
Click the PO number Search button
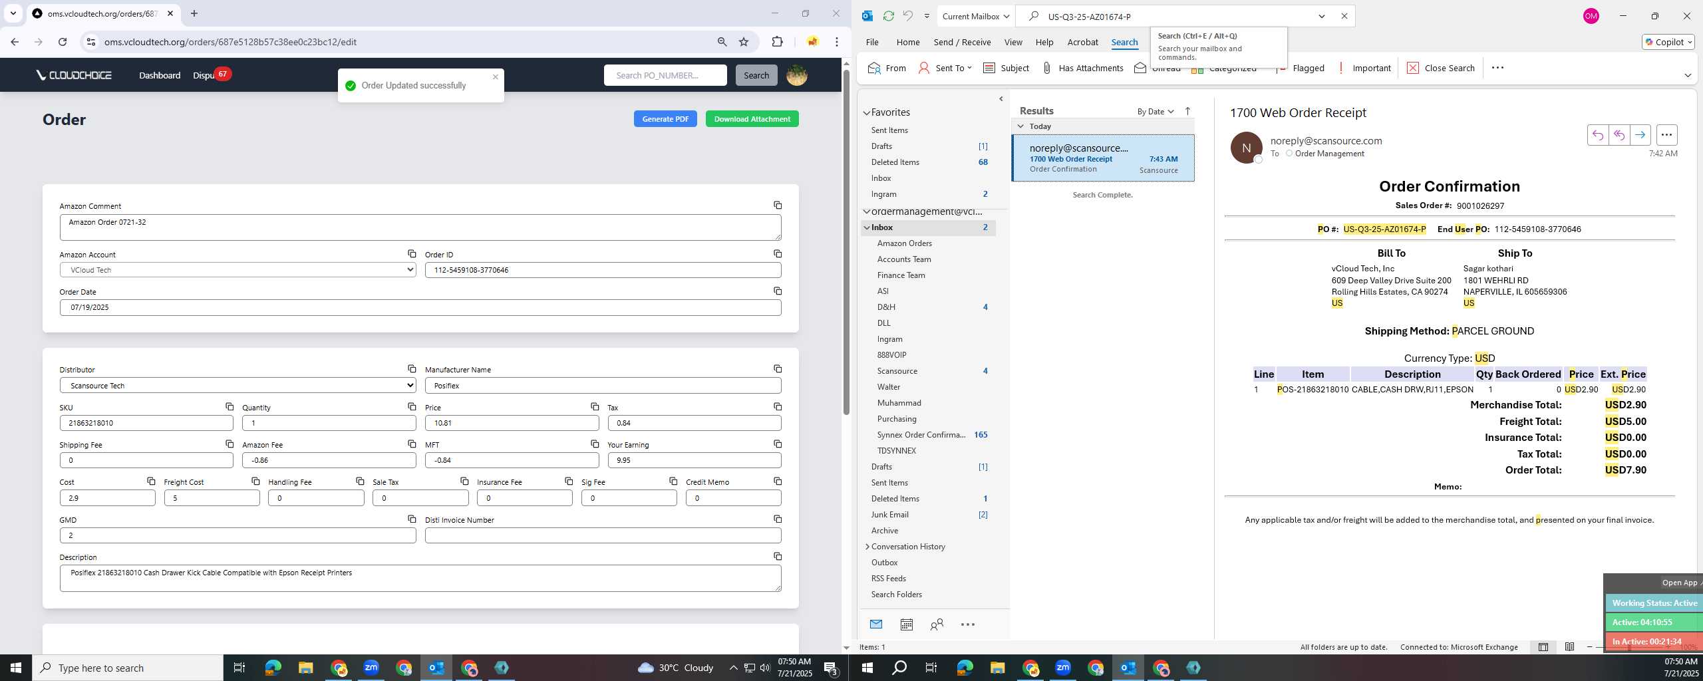point(756,75)
